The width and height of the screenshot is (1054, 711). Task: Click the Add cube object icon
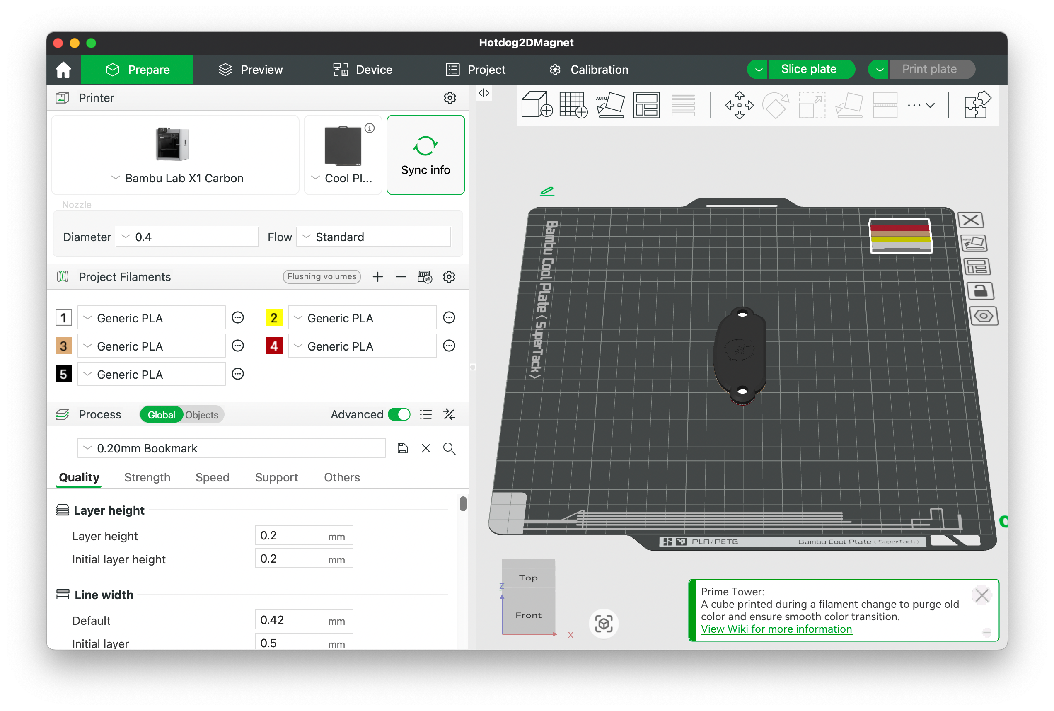pos(537,105)
